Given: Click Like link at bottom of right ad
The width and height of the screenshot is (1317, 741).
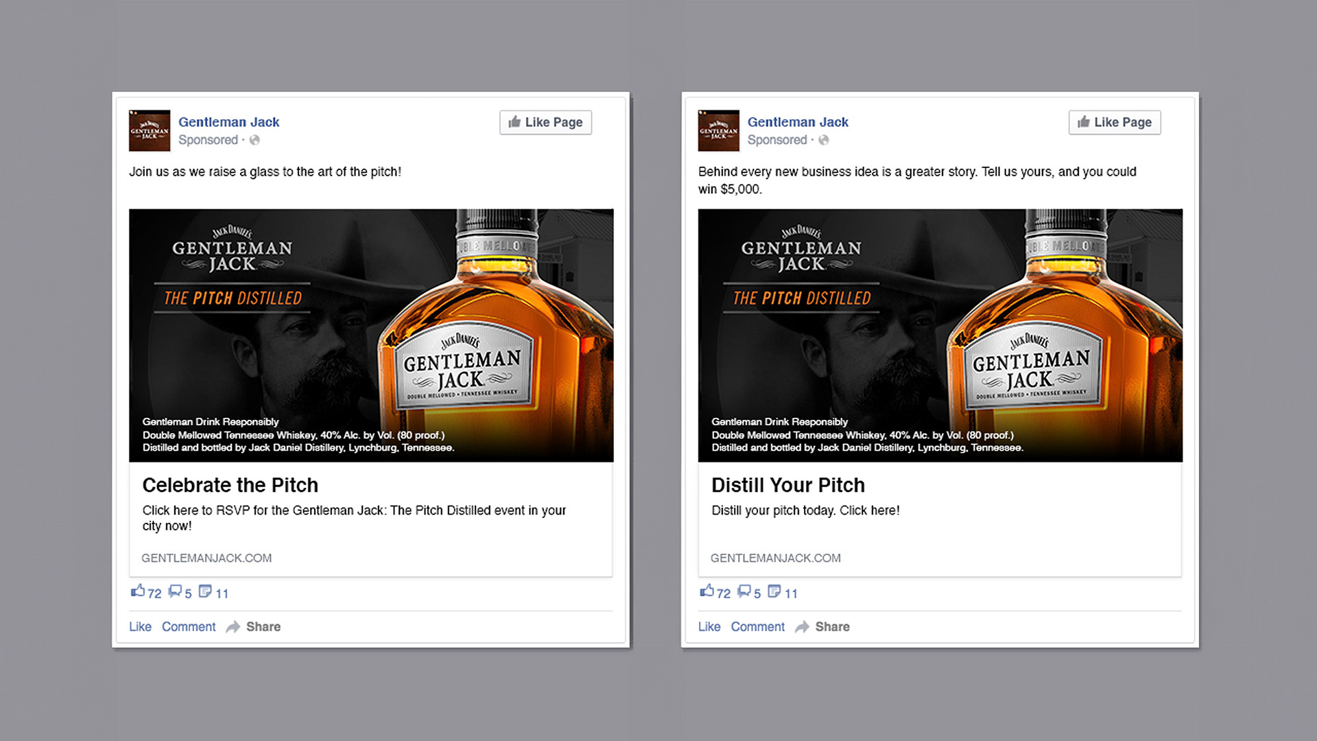Looking at the screenshot, I should point(709,626).
